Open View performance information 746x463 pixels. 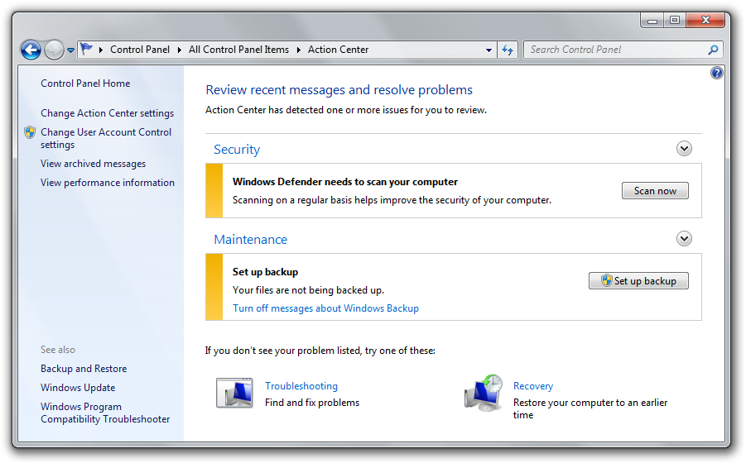[x=108, y=183]
